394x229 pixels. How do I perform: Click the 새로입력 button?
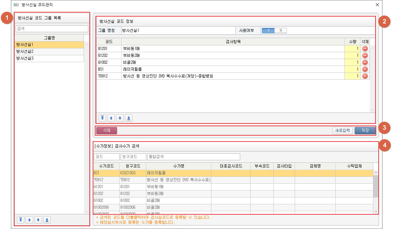(x=343, y=130)
